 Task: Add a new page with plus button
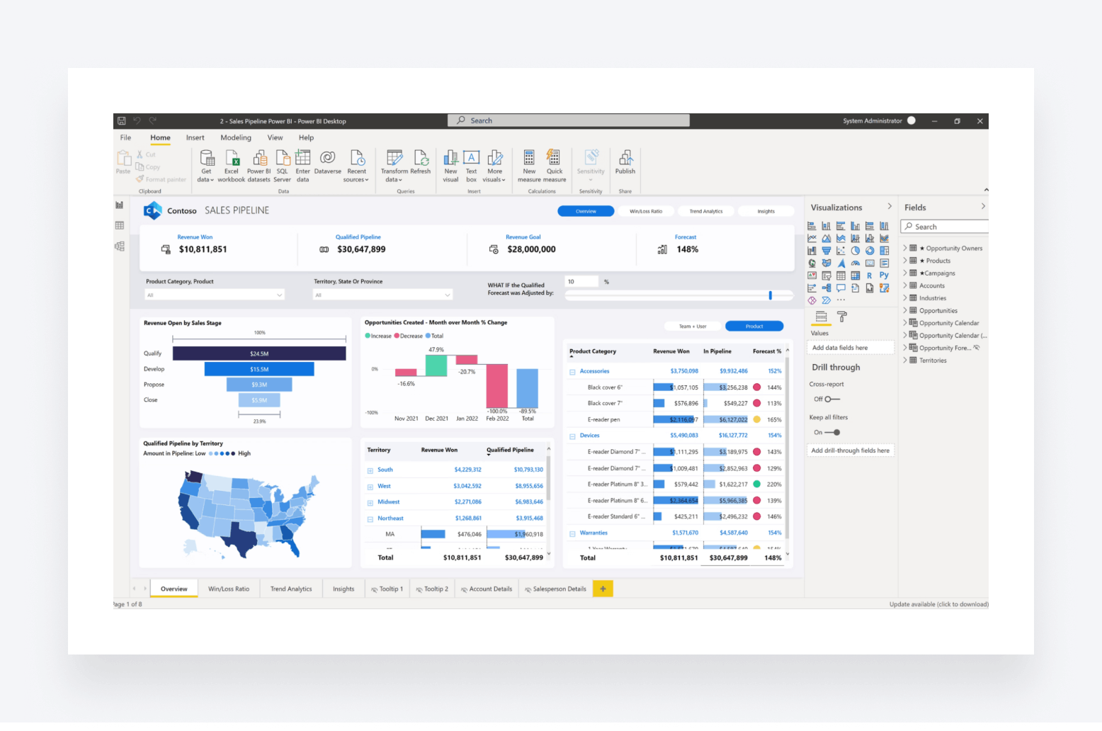(603, 589)
